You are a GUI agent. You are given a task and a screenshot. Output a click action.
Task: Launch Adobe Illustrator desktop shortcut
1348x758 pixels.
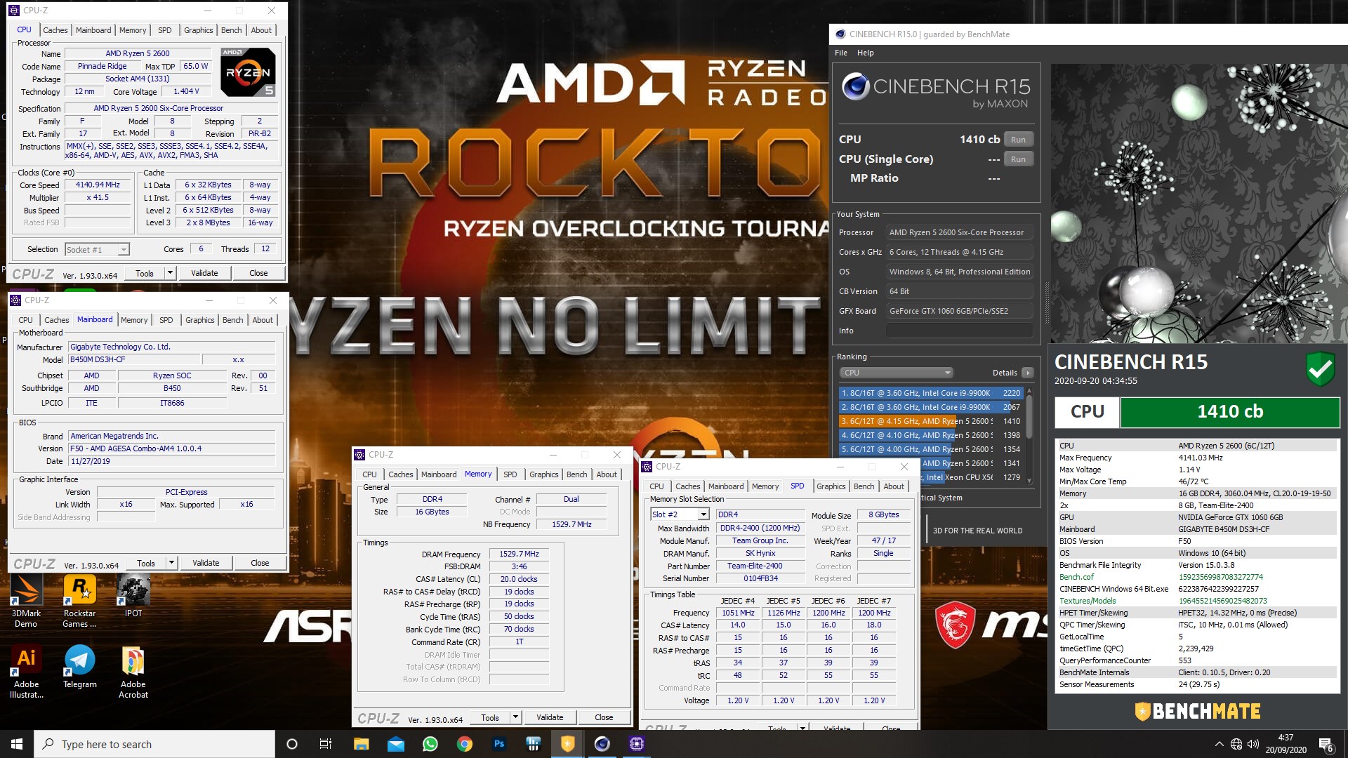point(26,672)
